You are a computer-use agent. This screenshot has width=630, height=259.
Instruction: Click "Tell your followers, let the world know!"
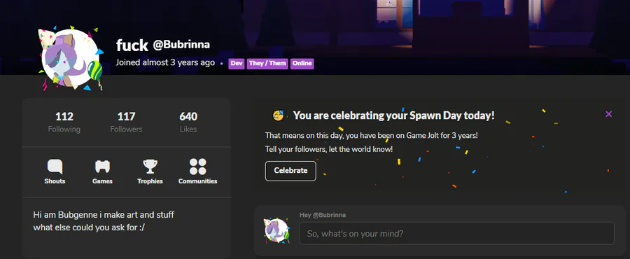[329, 149]
